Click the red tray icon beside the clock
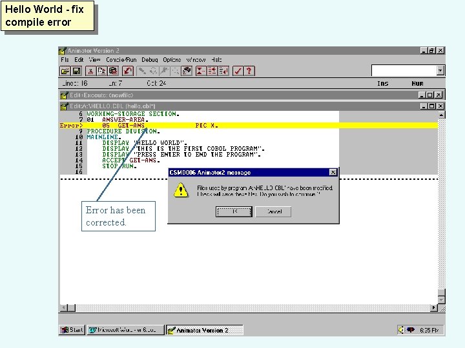Viewport: 465px width, 348px height. pos(411,330)
